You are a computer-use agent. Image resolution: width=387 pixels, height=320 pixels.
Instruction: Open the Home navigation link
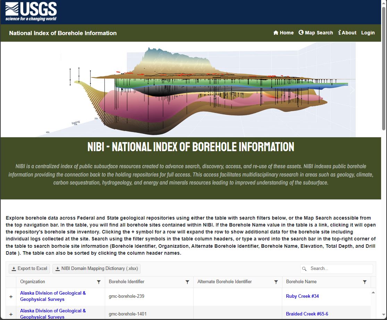(284, 33)
